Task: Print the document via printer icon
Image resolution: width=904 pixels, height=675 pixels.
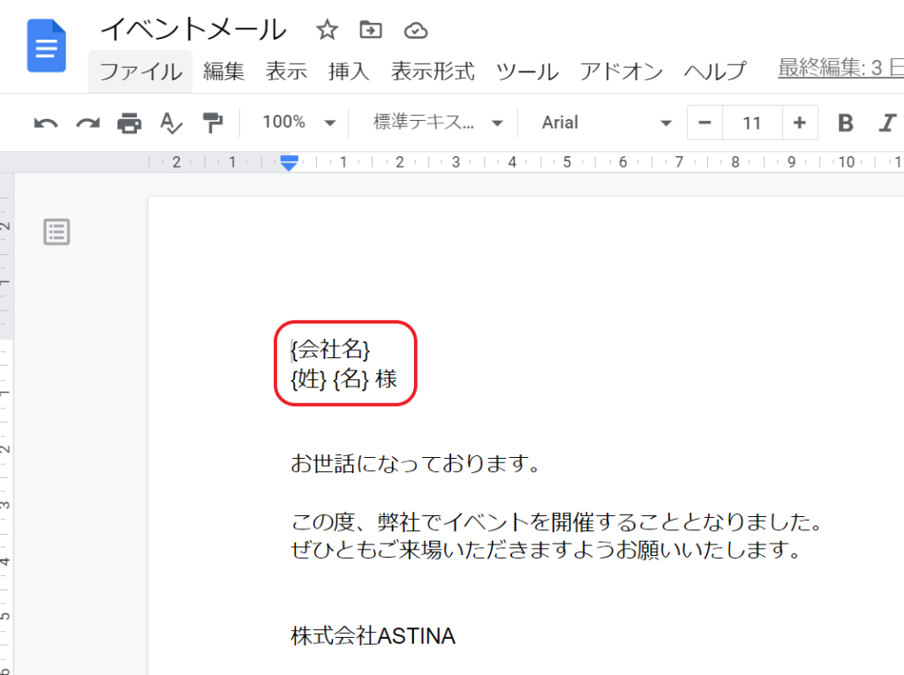Action: tap(129, 123)
